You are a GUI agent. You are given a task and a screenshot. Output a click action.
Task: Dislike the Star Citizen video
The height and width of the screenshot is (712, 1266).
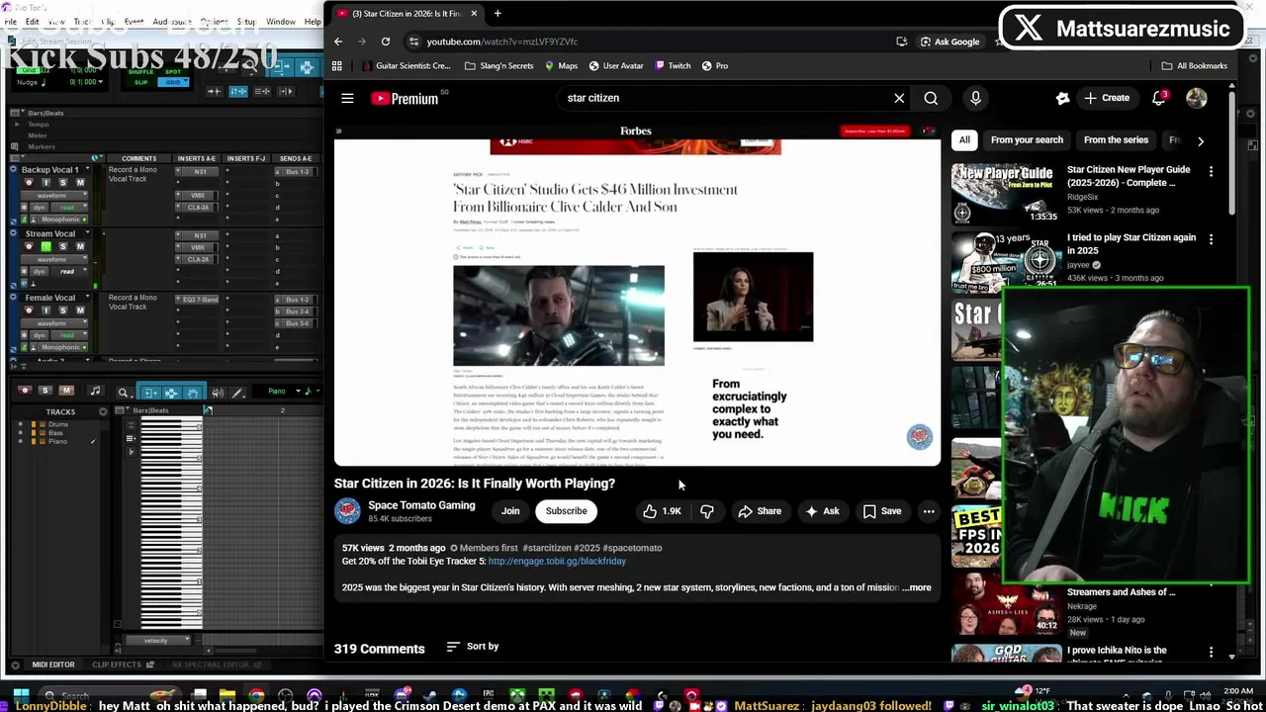click(x=706, y=511)
